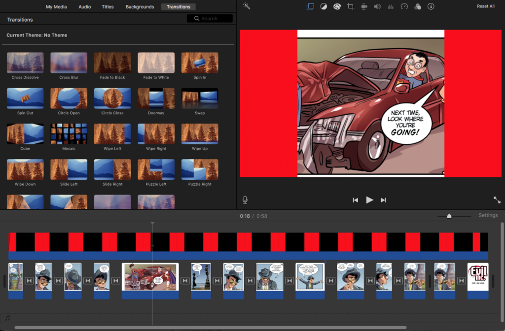Select the Cross Dissolve transition thumbnail
Viewport: 505px width, 331px height.
(x=25, y=63)
